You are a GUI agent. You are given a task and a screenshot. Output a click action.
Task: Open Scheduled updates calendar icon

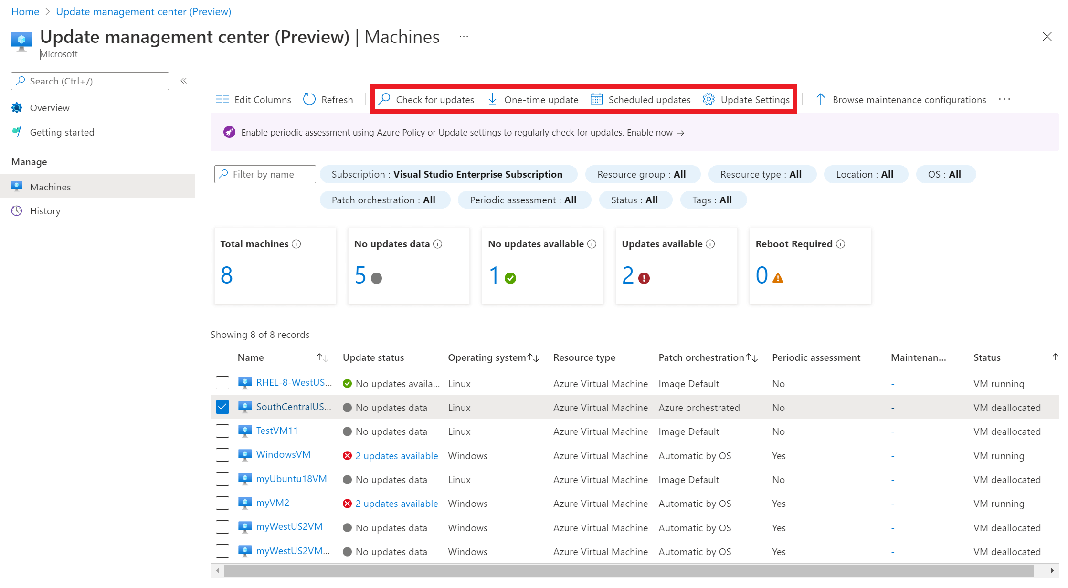coord(596,99)
